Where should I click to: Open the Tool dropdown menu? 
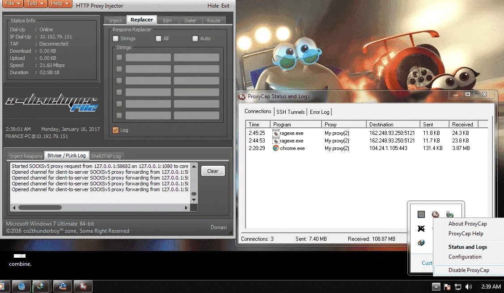pyautogui.click(x=35, y=4)
